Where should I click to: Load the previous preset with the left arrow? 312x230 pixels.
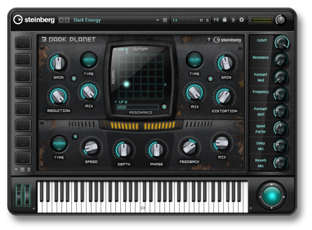click(x=61, y=20)
